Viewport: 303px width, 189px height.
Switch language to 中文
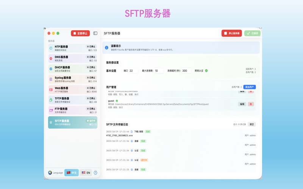click(72, 173)
